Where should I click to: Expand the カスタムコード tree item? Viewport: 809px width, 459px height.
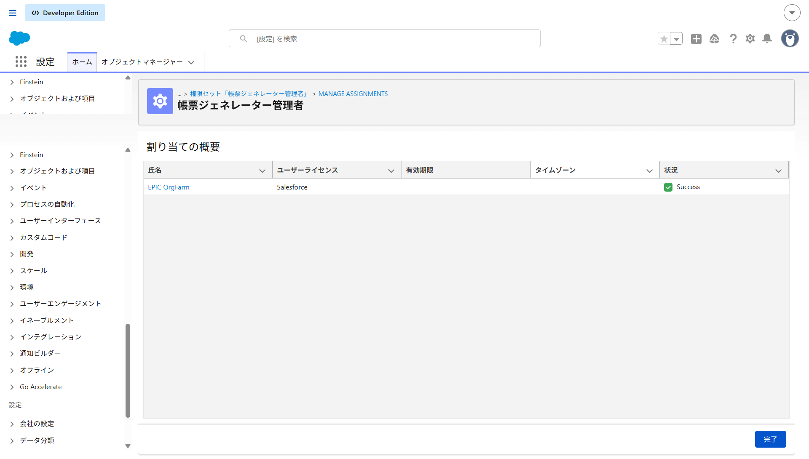12,238
